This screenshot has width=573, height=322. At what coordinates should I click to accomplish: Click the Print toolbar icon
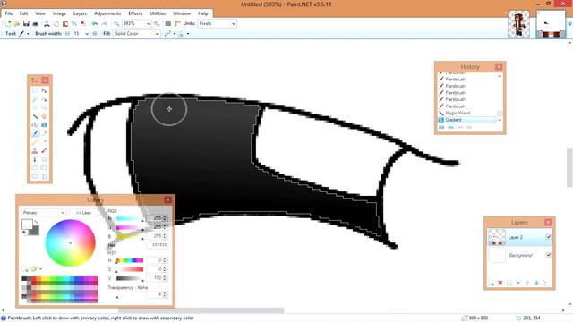point(35,24)
